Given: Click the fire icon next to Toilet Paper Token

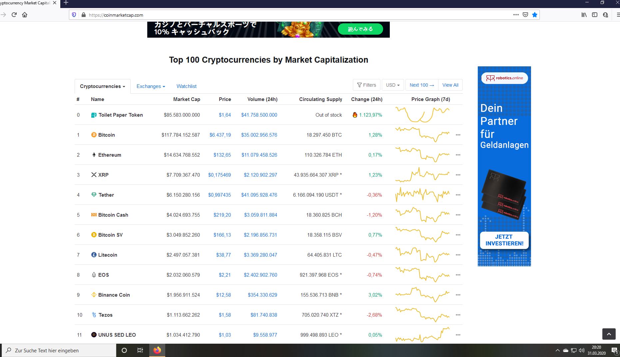Looking at the screenshot, I should point(355,115).
